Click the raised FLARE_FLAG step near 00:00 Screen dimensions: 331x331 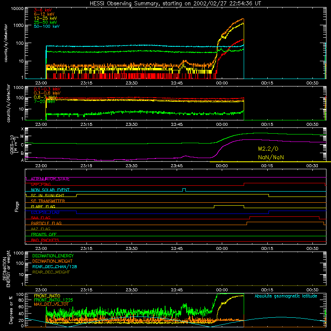(229, 206)
